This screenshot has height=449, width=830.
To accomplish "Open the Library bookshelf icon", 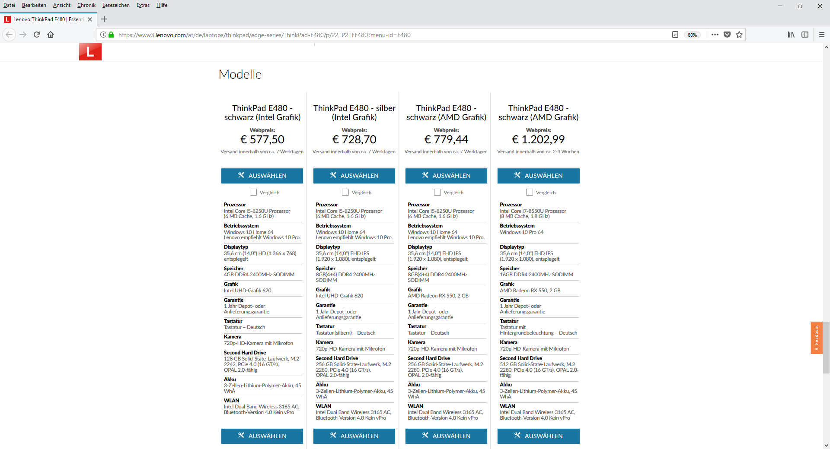I will [x=791, y=35].
